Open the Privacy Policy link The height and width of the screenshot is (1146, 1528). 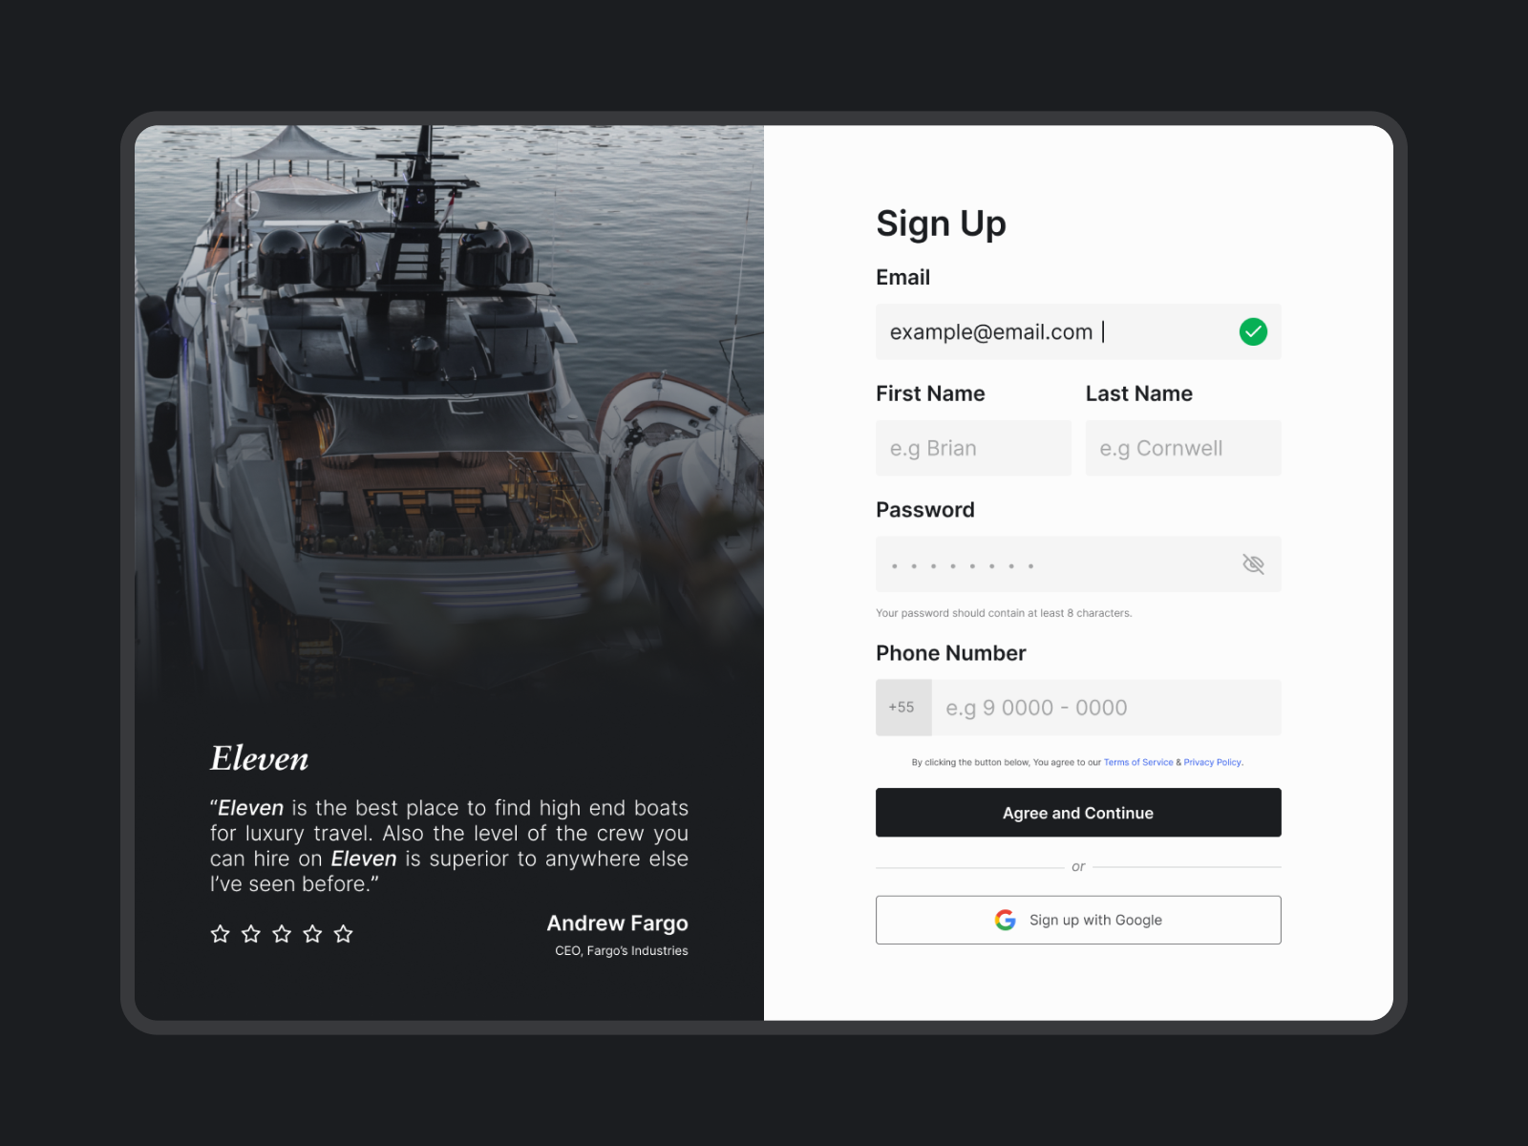click(x=1212, y=762)
